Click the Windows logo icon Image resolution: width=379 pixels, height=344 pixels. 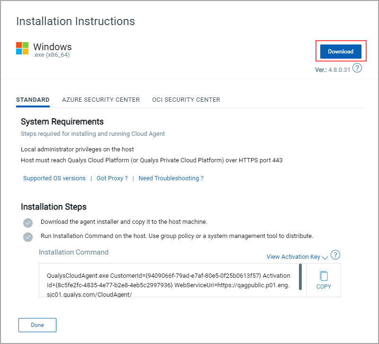click(x=22, y=48)
